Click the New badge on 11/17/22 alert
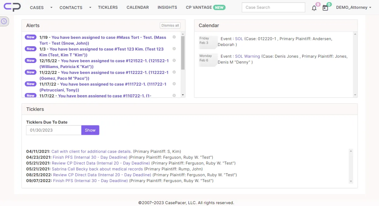379x206 pixels. click(31, 84)
